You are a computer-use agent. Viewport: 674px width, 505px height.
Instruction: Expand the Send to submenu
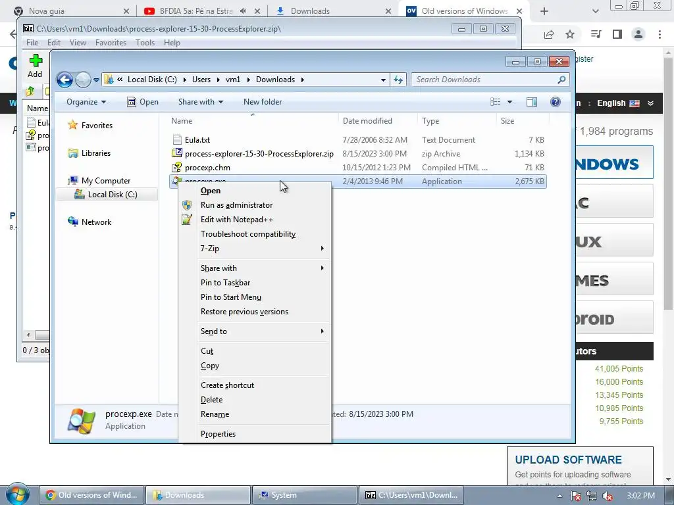pyautogui.click(x=255, y=331)
